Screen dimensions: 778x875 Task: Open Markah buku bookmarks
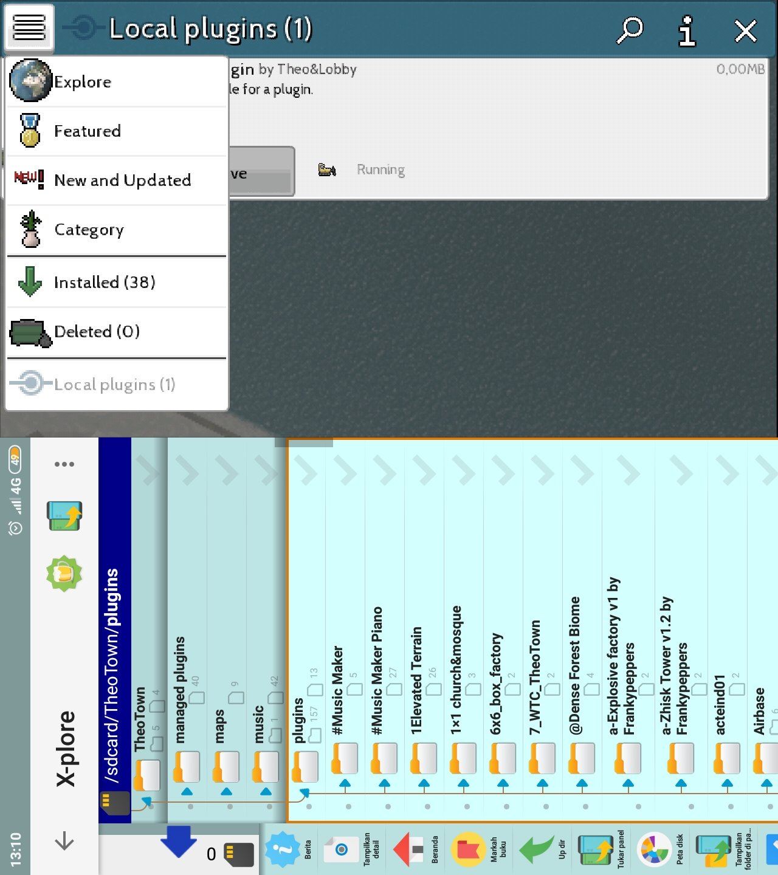[x=479, y=849]
